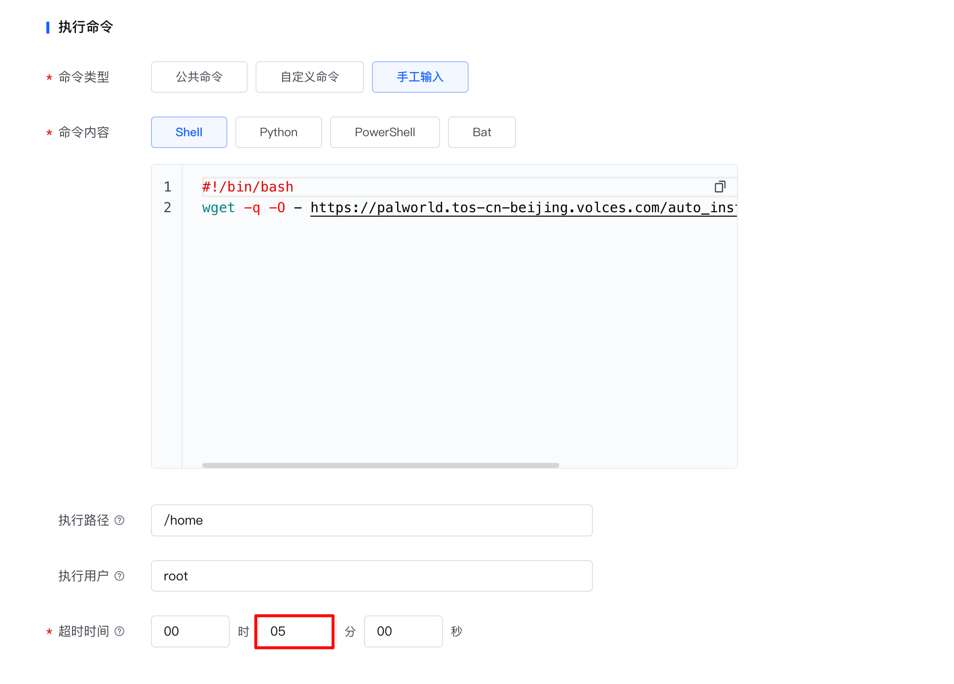
Task: Click help icon next to 超时时间
Action: point(119,631)
